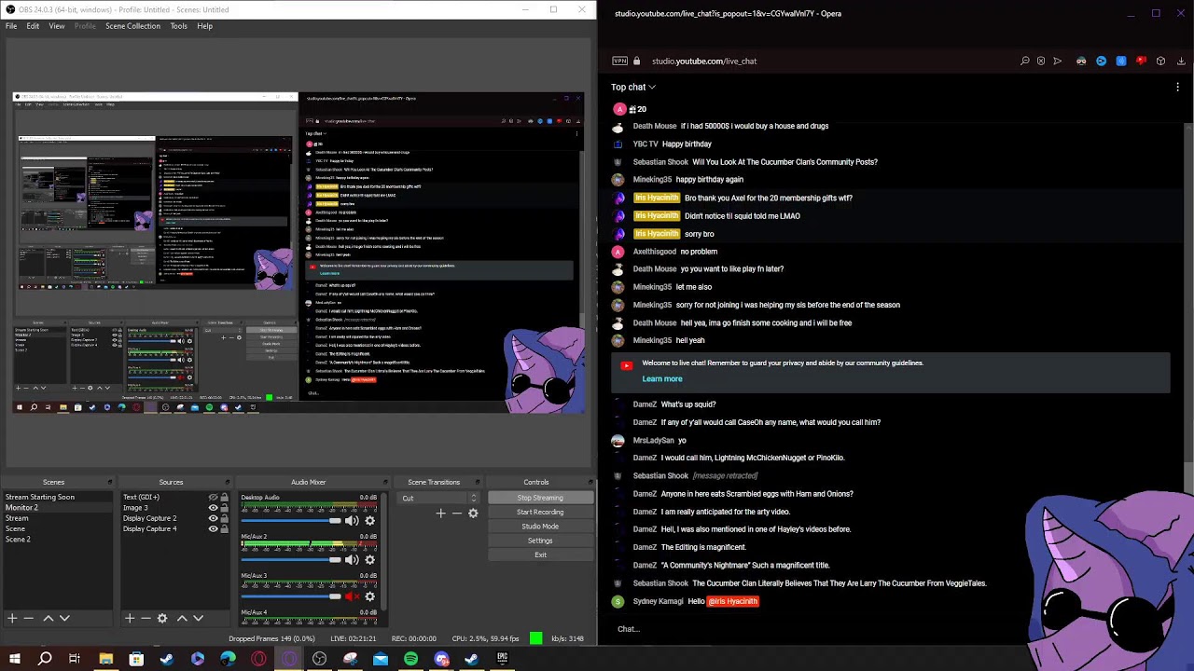This screenshot has height=671, width=1194.
Task: Move the selected source down
Action: tap(198, 618)
